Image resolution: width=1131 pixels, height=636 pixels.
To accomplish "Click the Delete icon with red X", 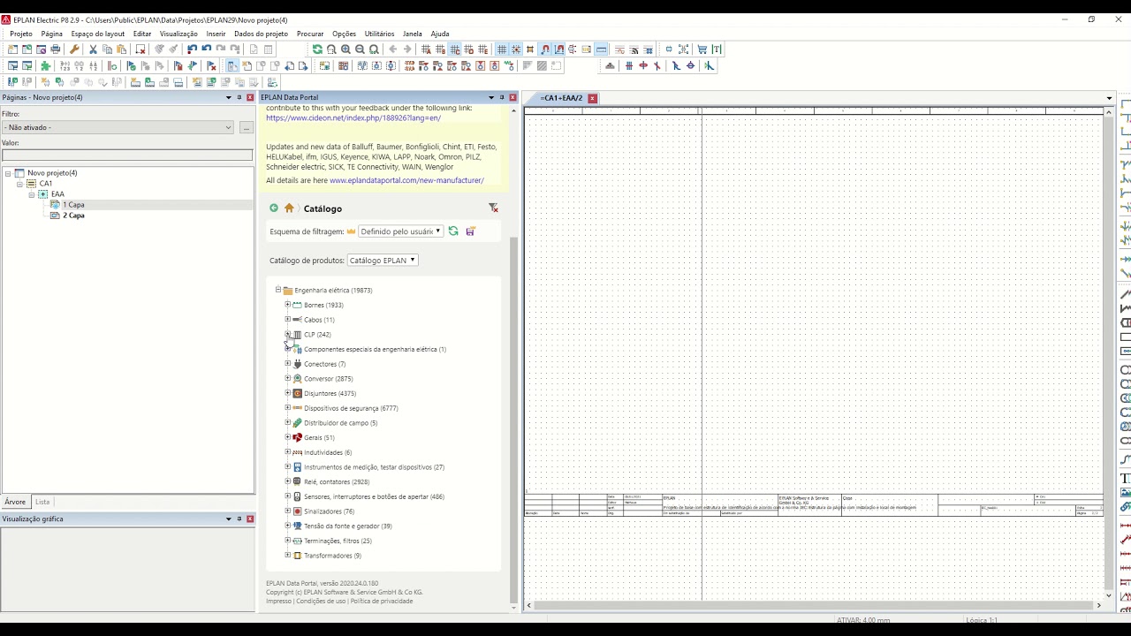I will 140,49.
